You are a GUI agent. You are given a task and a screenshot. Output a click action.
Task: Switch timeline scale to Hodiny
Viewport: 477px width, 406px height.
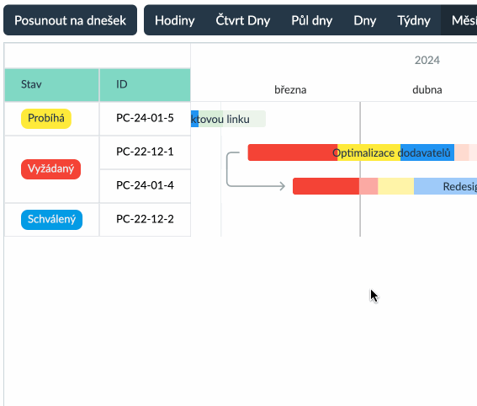click(175, 20)
